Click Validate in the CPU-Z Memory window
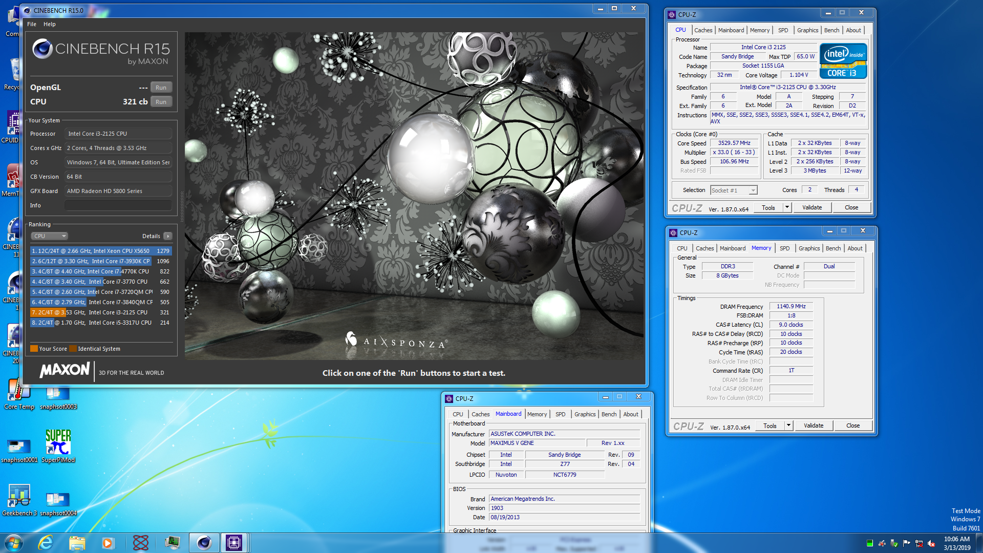 (814, 426)
